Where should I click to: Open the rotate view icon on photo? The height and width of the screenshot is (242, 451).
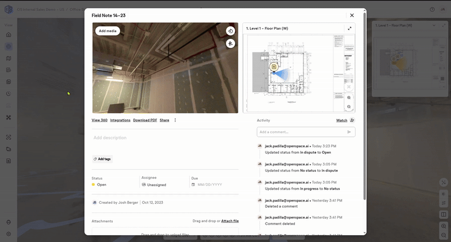(231, 31)
